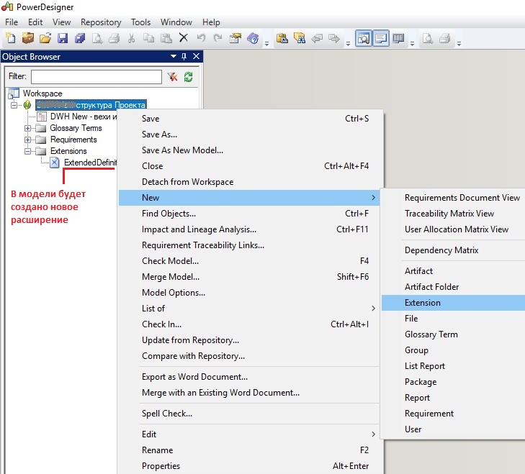Click the first Print Preview toolbar icon
The height and width of the screenshot is (474, 525).
click(97, 38)
